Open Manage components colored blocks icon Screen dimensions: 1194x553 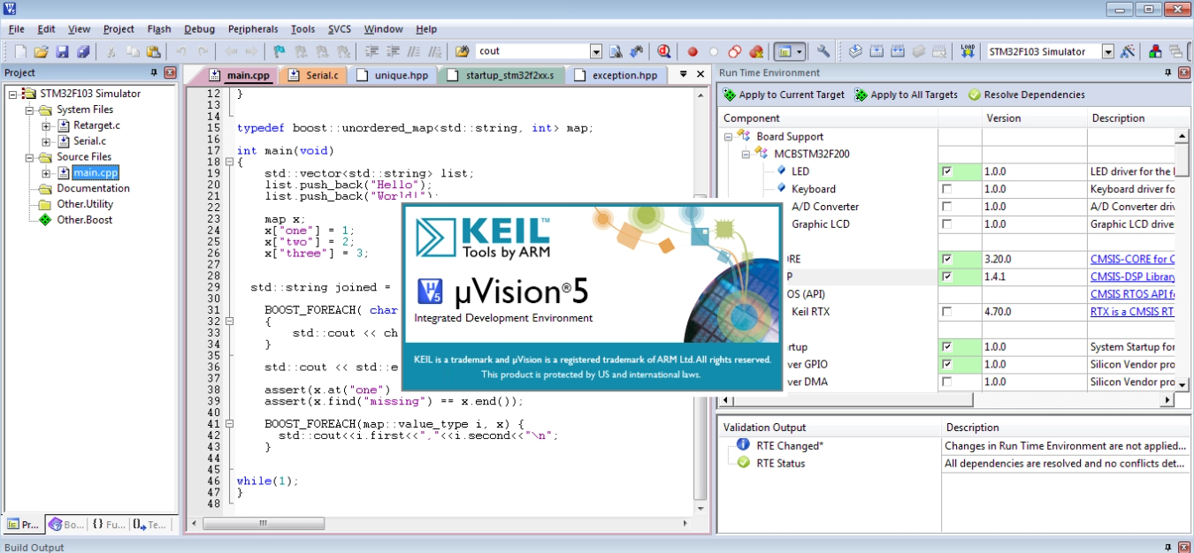1156,51
